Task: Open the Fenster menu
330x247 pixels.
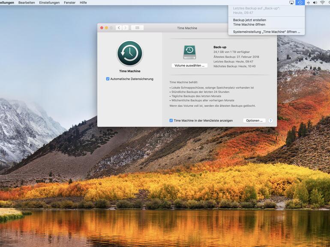Action: pos(70,3)
